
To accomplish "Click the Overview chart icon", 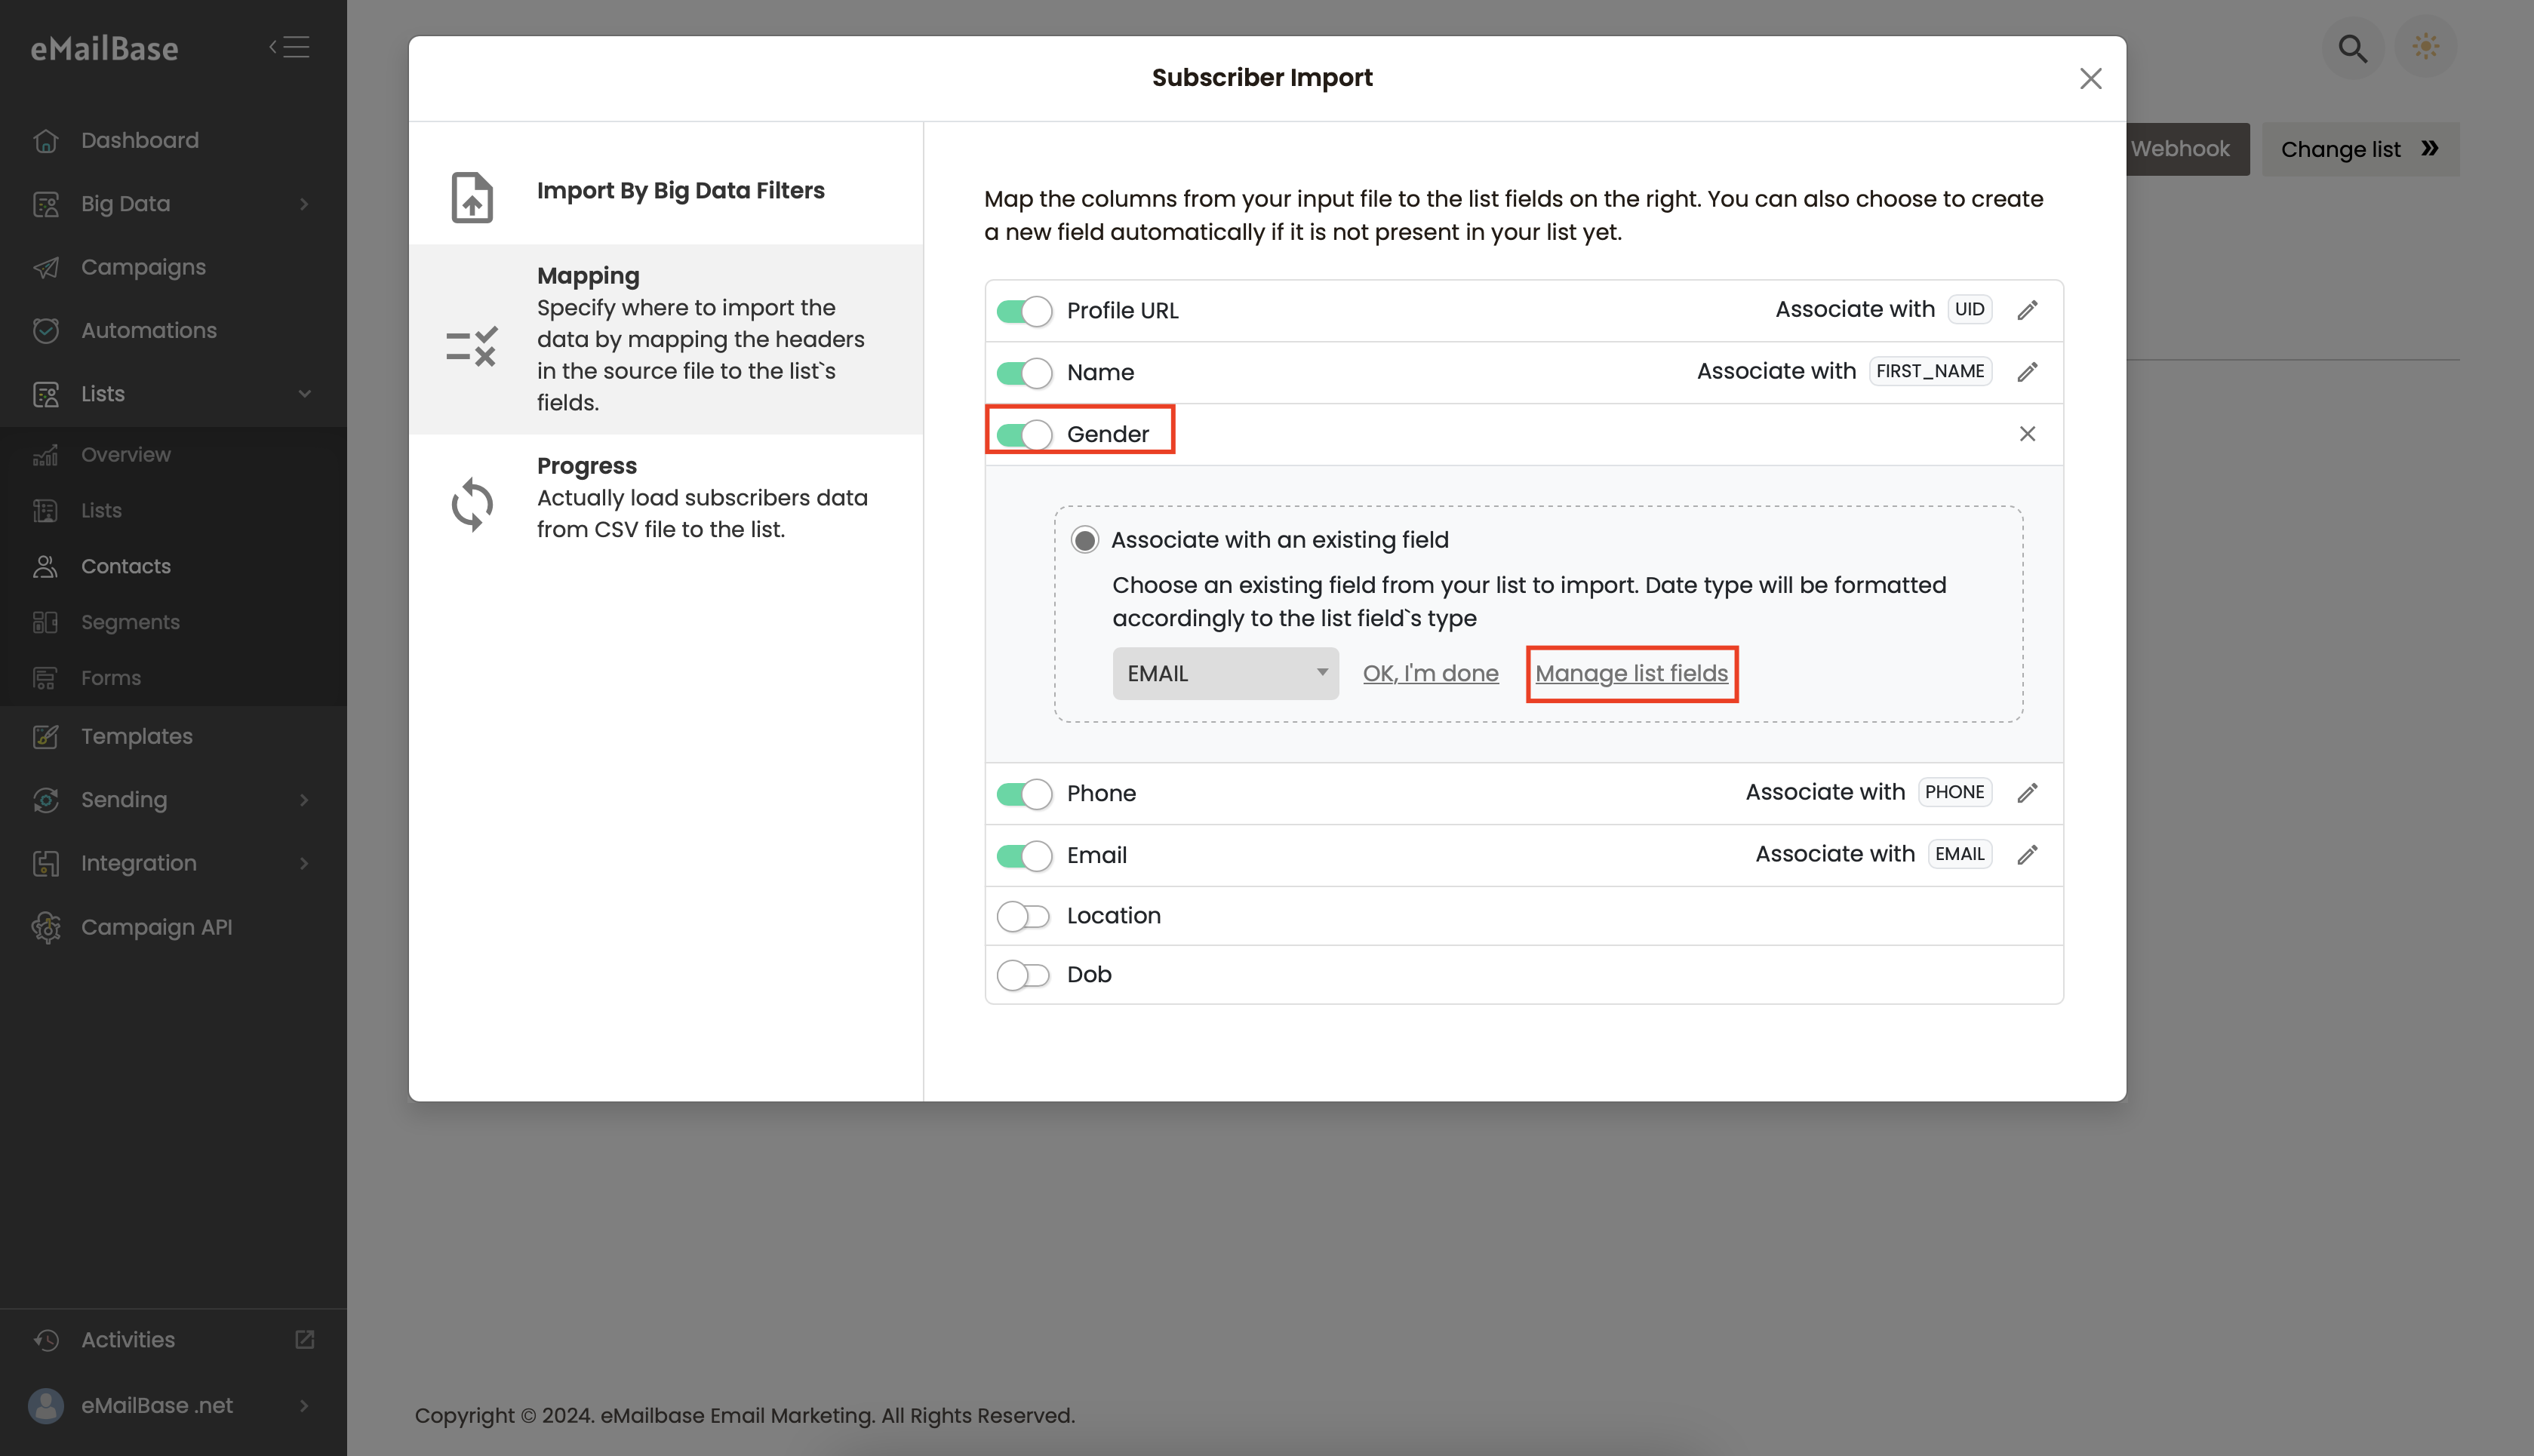I will coord(46,455).
